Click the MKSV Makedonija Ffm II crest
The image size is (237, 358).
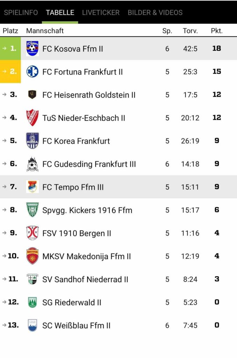[32, 256]
